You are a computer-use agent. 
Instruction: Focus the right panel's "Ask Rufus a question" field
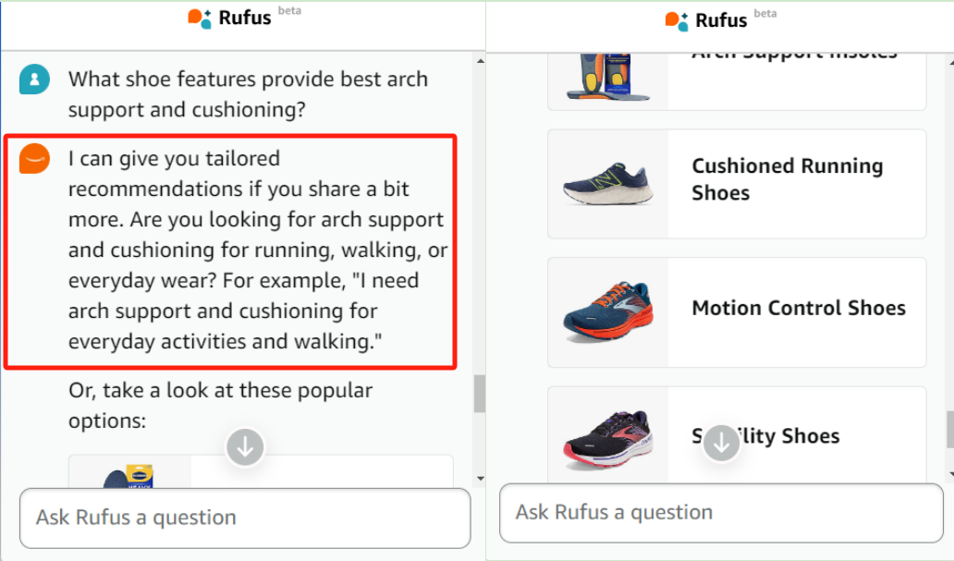tap(721, 513)
